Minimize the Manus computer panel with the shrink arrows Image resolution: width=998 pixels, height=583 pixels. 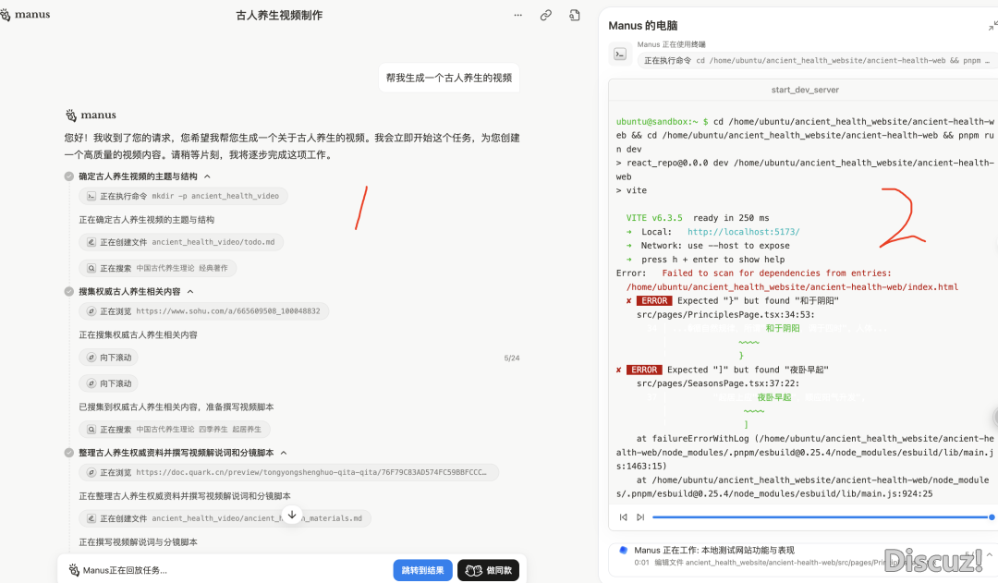pos(992,26)
